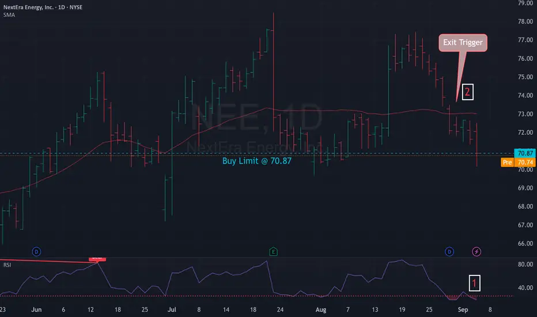This screenshot has width=537, height=317.
Task: Click the Jul date label
Action: pyautogui.click(x=172, y=310)
